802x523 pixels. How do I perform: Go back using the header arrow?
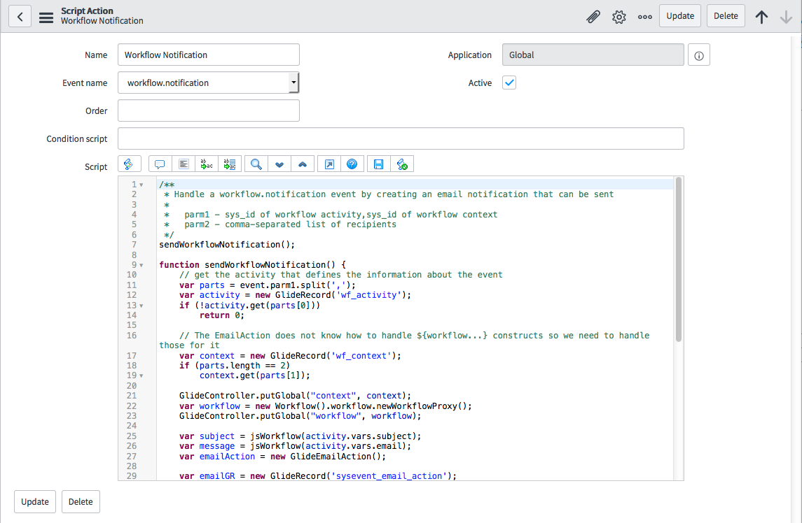20,16
